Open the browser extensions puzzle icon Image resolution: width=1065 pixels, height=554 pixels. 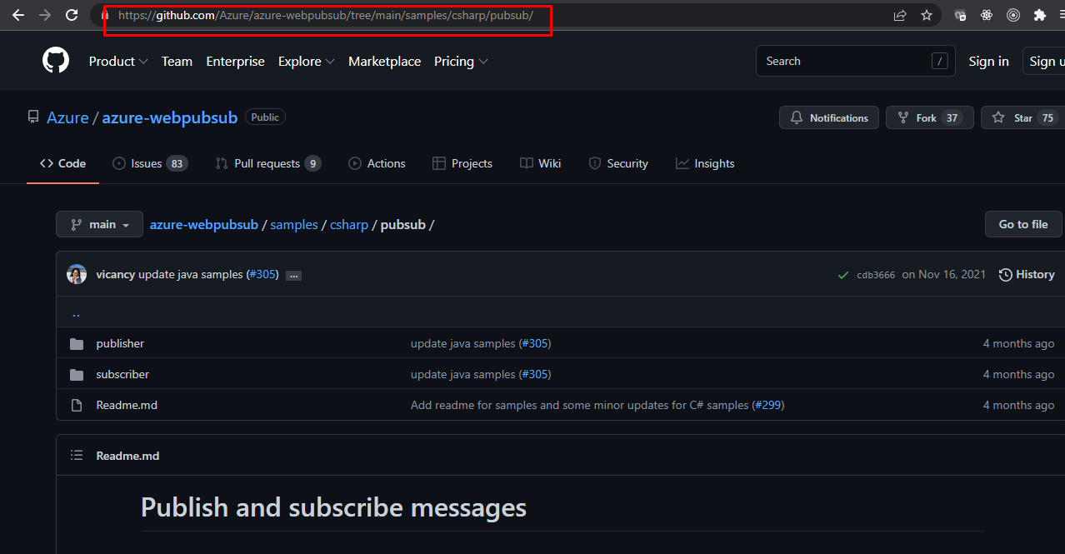pos(1039,15)
